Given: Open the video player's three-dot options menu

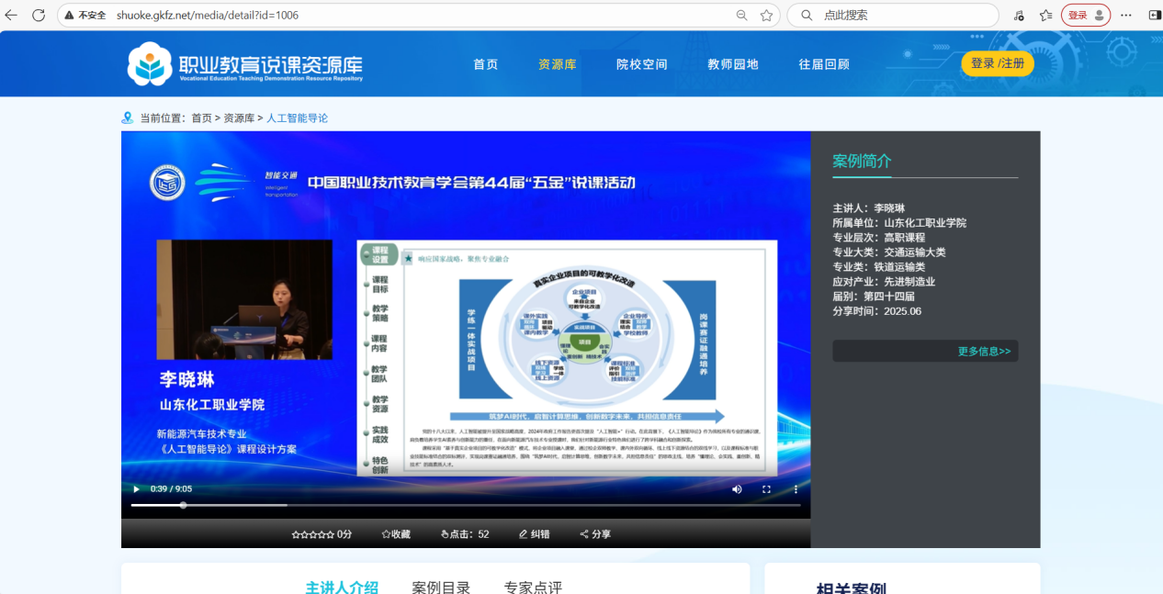Looking at the screenshot, I should coord(796,489).
